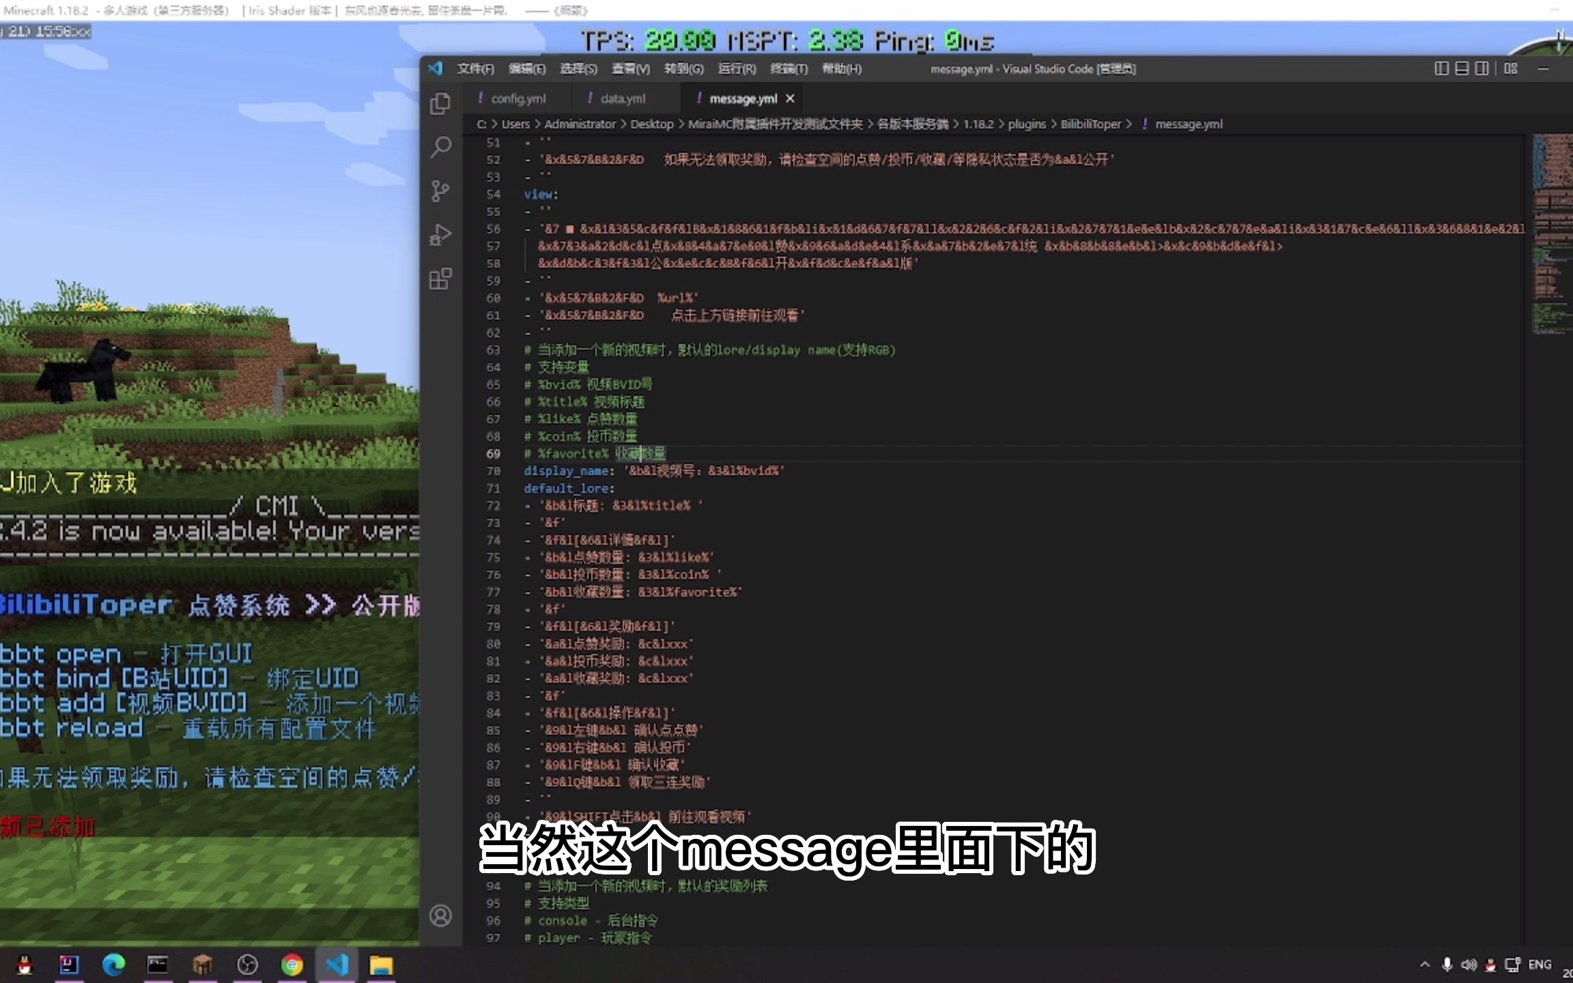Open OBS Studio from the taskbar

247,965
